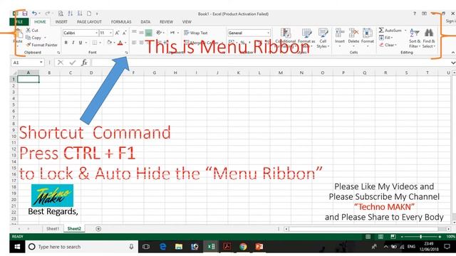Expand the Font group dialog launcher
The height and width of the screenshot is (256, 456).
(127, 53)
